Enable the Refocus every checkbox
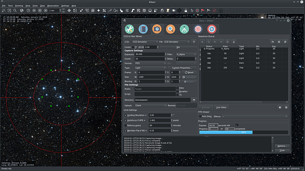 125,125
